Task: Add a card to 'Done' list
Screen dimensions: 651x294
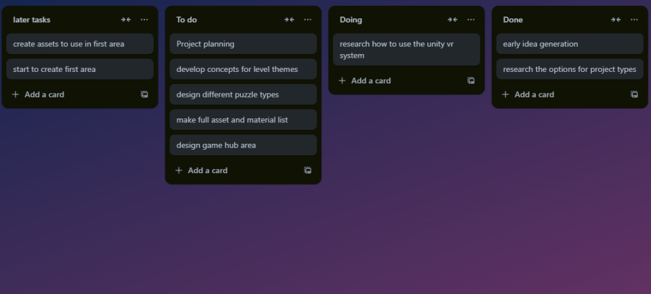Action: pos(534,94)
